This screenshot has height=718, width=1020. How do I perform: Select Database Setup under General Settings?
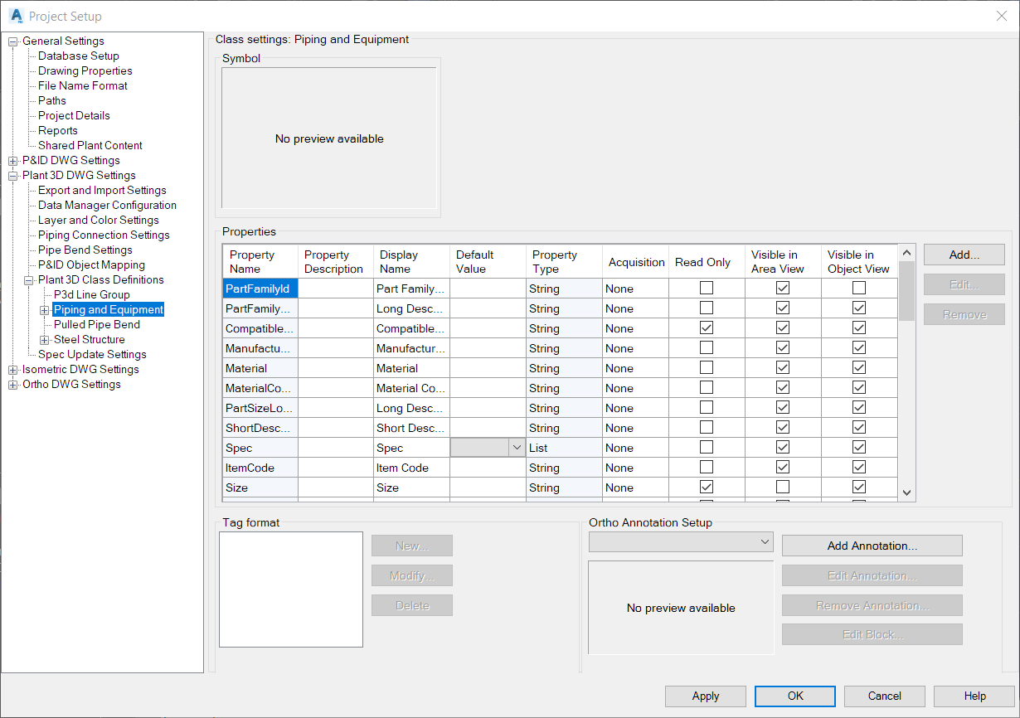tap(78, 56)
